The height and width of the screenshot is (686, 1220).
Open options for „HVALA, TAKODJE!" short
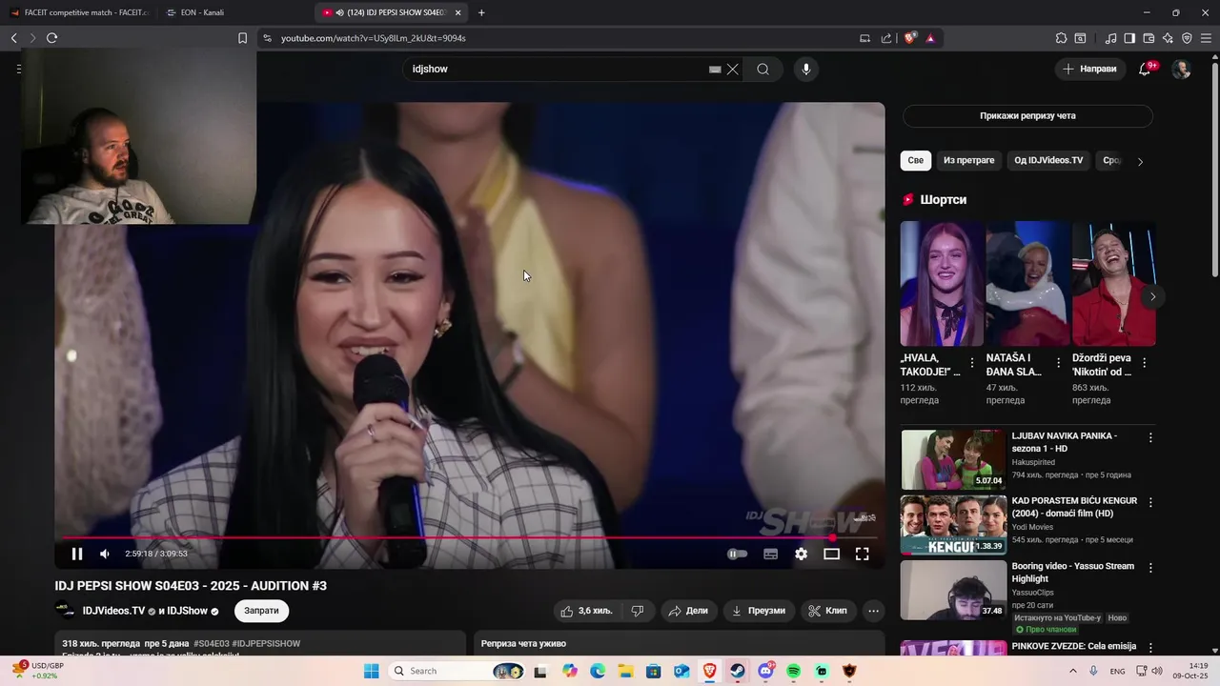pyautogui.click(x=972, y=363)
